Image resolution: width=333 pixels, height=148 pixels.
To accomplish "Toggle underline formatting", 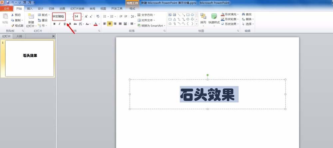I will tap(65, 24).
